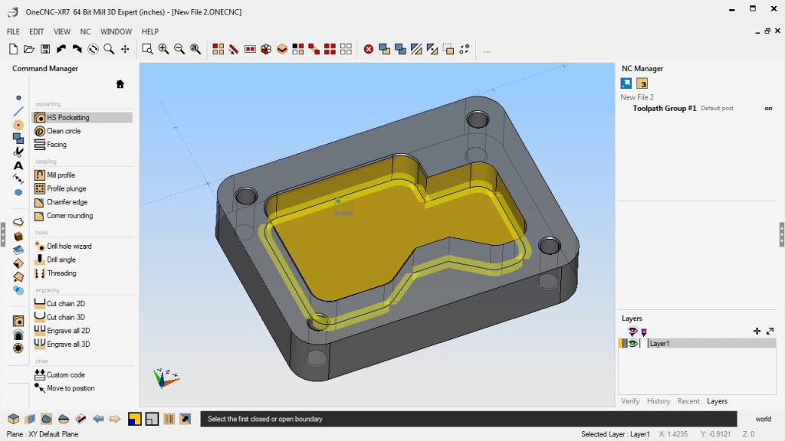Click the Mill profile command
Viewport: 785px width, 441px height.
tap(61, 175)
